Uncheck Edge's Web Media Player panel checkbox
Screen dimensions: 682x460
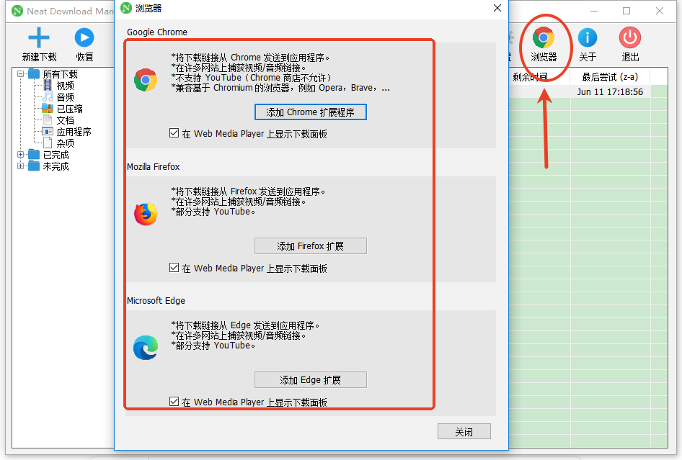[x=174, y=402]
